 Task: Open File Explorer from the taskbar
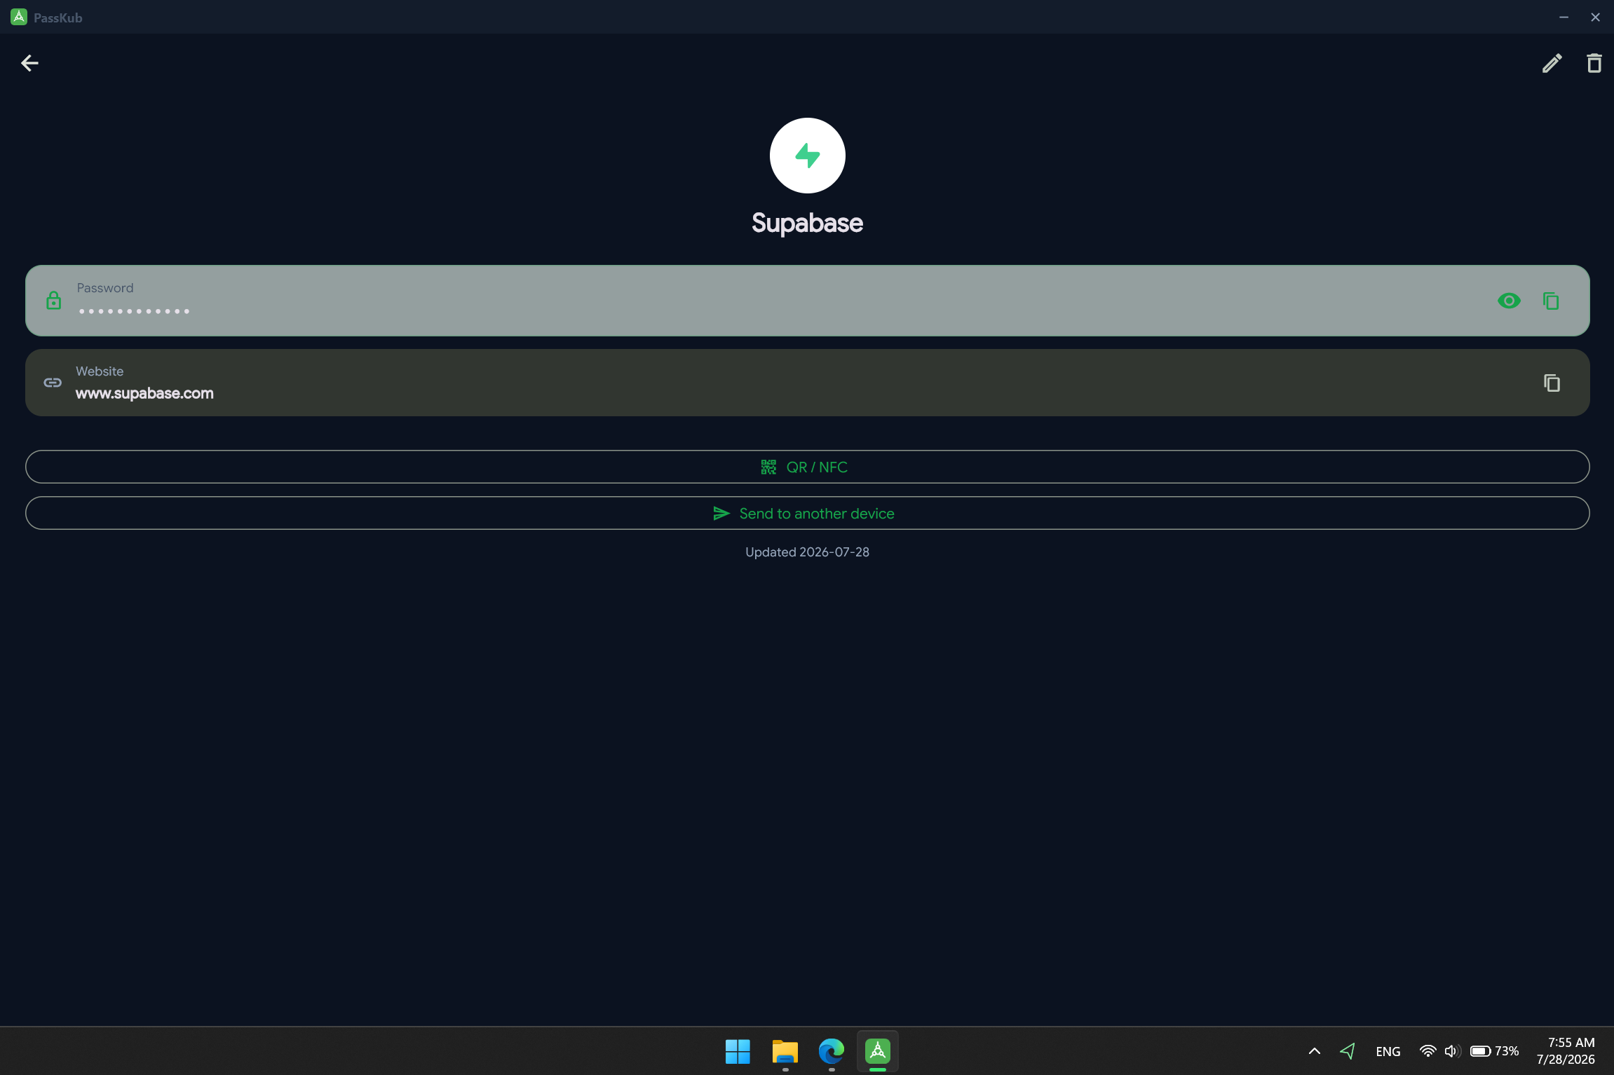point(785,1051)
